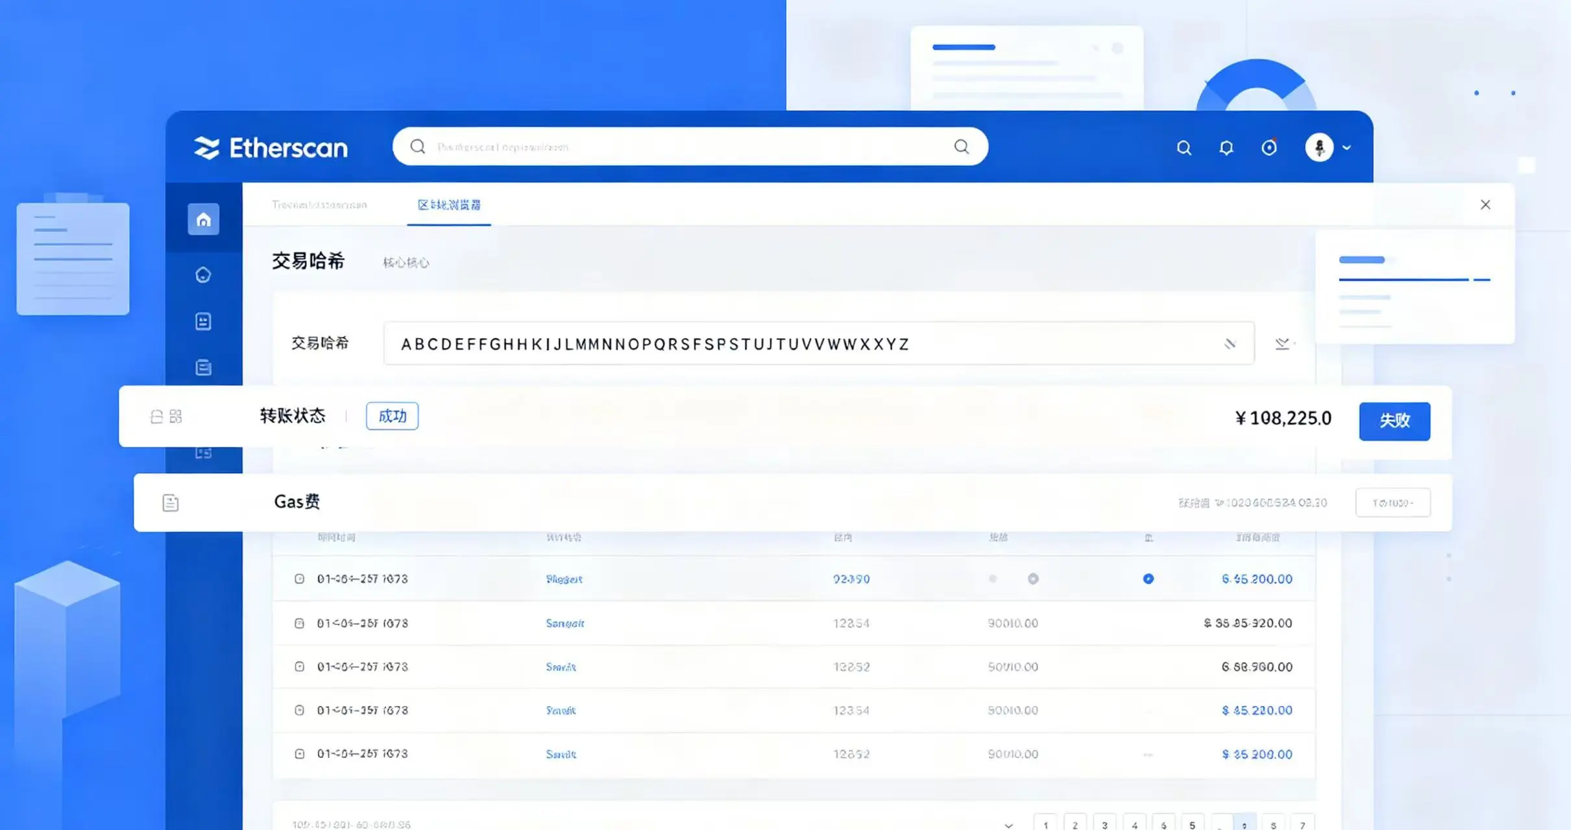The image size is (1571, 830).
Task: Open the header search icon beside the bell
Action: point(1184,148)
